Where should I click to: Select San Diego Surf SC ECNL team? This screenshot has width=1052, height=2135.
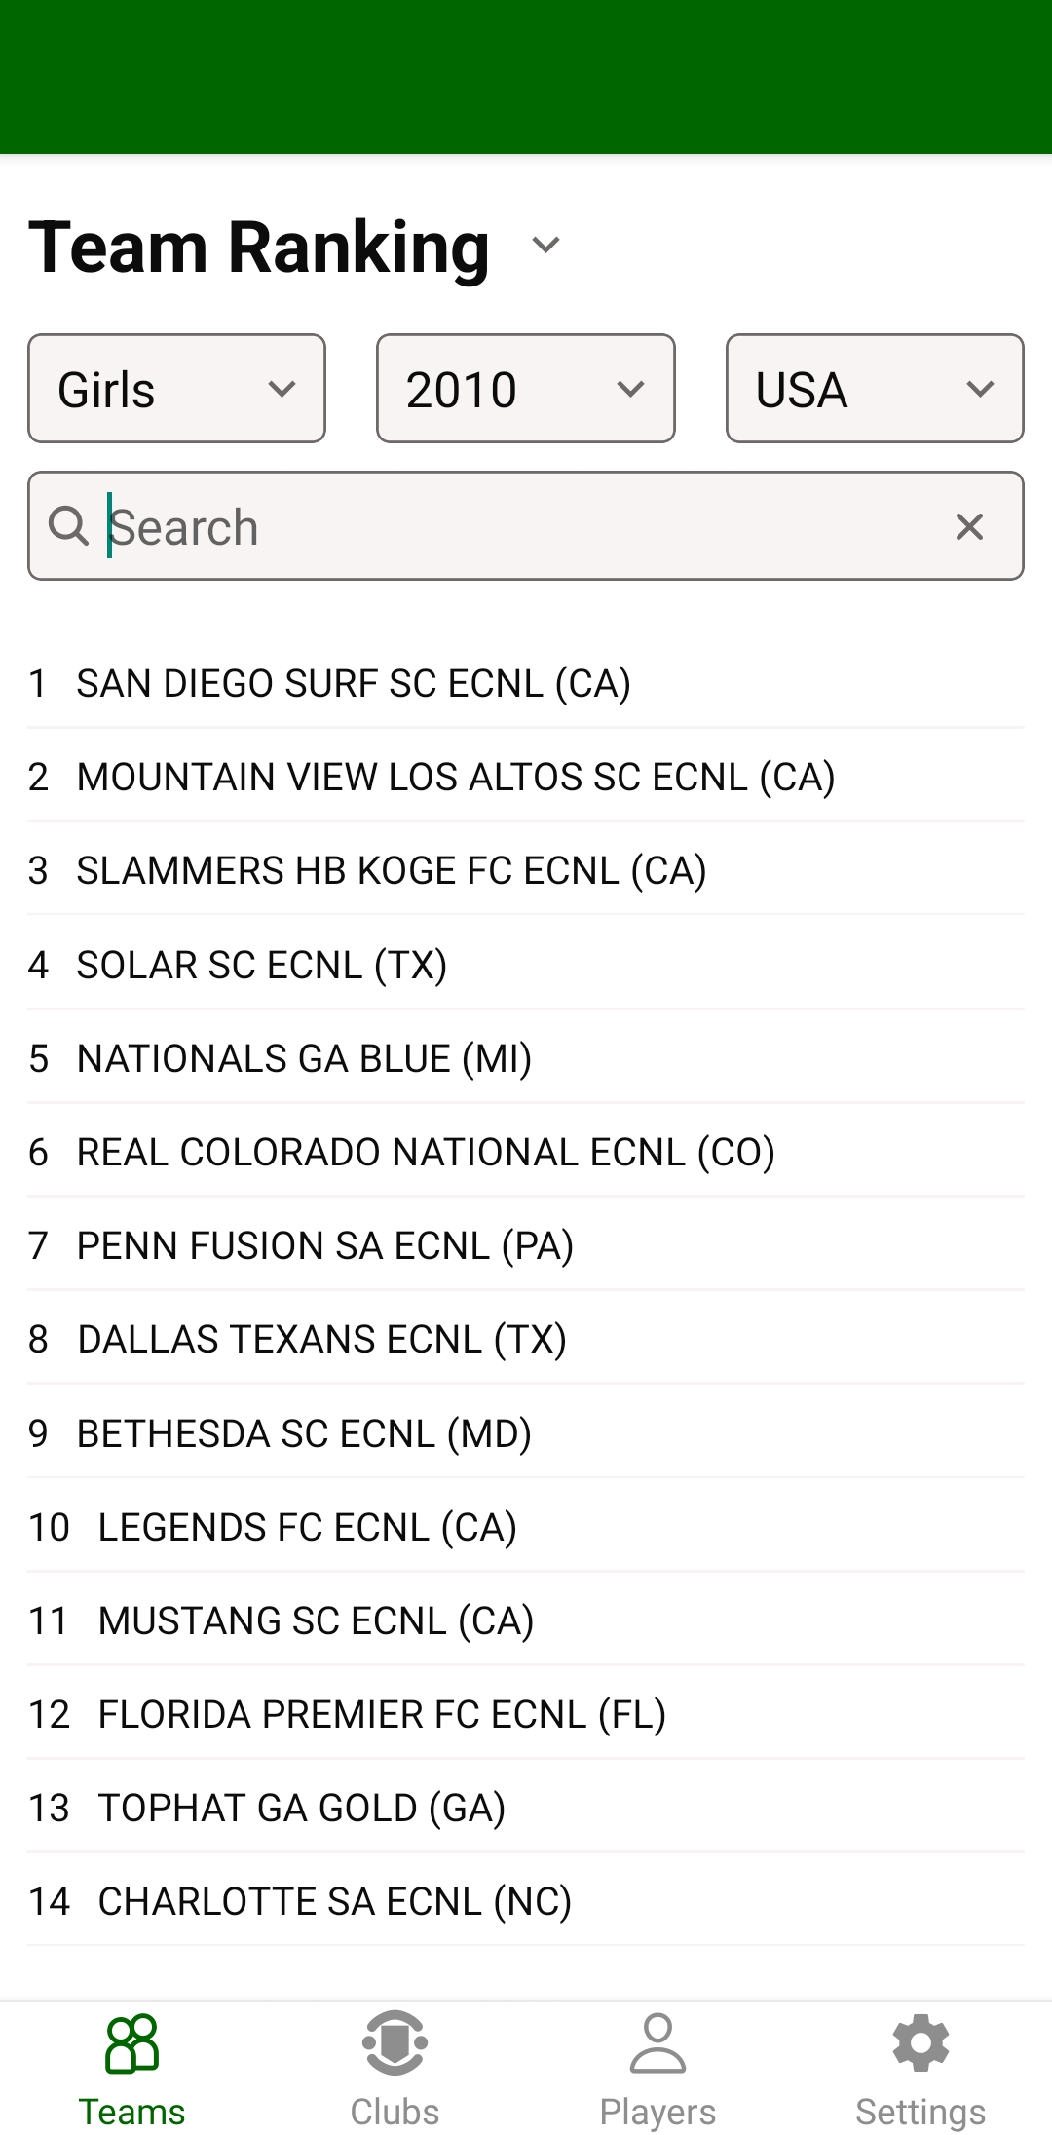pos(526,683)
